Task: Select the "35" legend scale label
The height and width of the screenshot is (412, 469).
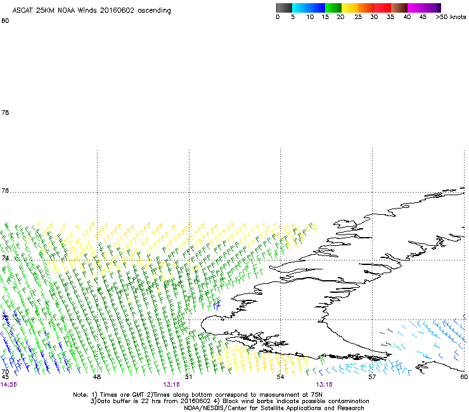Action: click(390, 17)
